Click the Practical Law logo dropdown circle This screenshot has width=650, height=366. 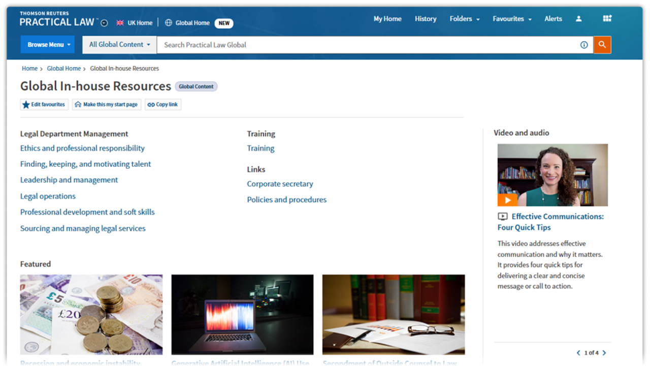coord(104,23)
